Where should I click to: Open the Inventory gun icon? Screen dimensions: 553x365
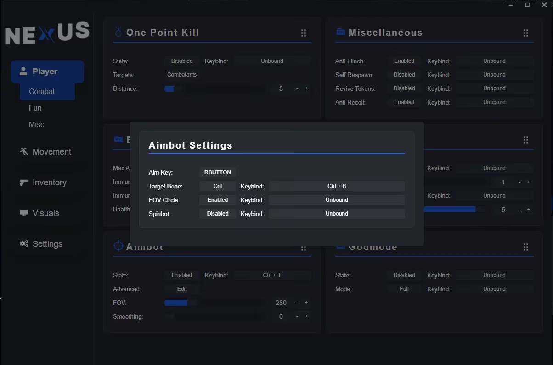[24, 182]
